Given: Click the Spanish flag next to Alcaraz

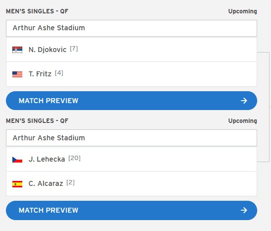Looking at the screenshot, I should coord(17,184).
